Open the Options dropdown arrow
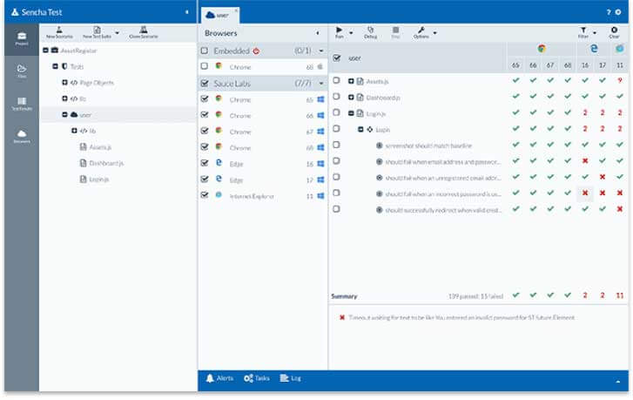Image resolution: width=633 pixels, height=400 pixels. tap(434, 33)
